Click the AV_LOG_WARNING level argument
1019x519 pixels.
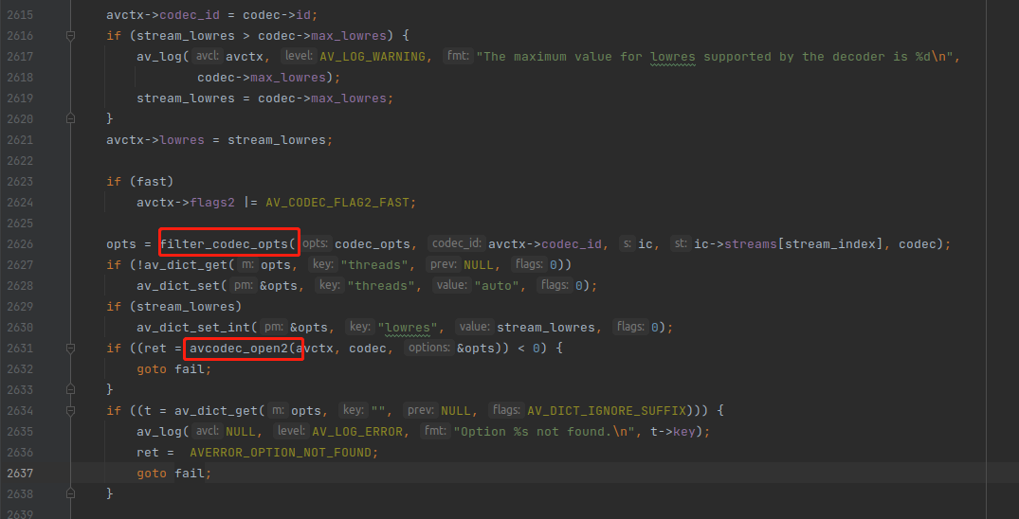tap(373, 57)
